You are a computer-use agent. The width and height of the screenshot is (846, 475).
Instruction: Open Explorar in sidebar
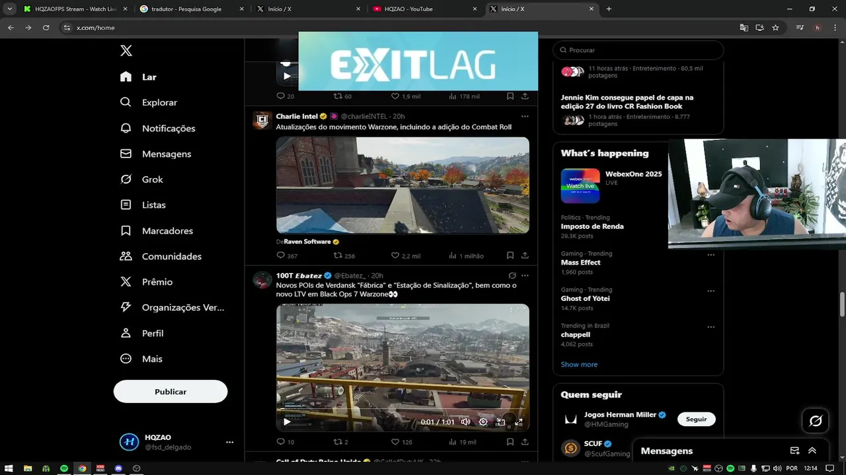(149, 102)
